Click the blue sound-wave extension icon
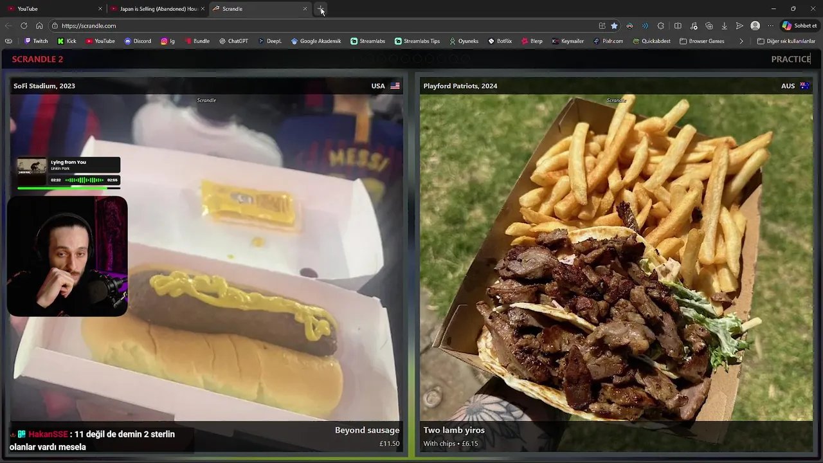Screen dimensions: 823x463 [x=645, y=26]
